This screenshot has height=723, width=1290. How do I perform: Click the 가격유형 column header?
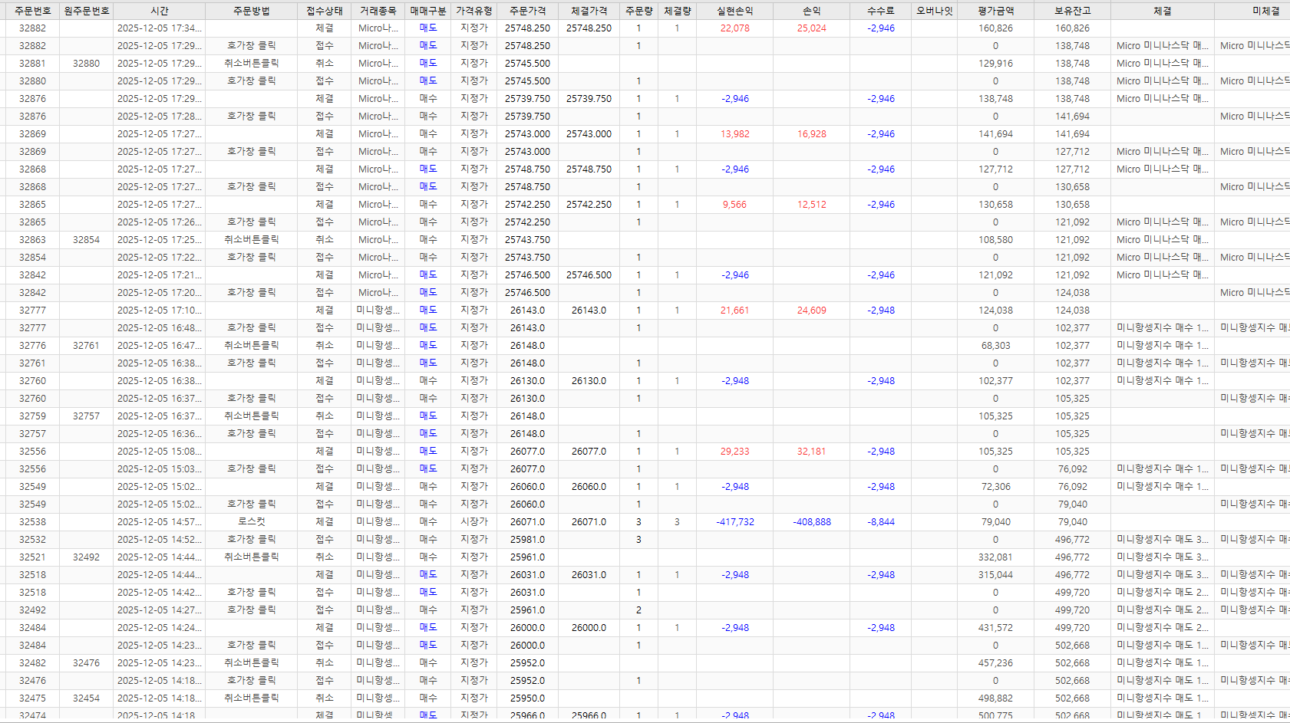473,11
